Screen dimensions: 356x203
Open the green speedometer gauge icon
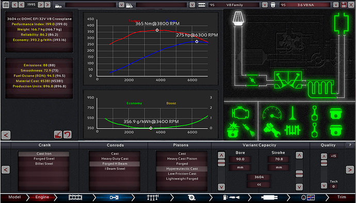pos(272,113)
